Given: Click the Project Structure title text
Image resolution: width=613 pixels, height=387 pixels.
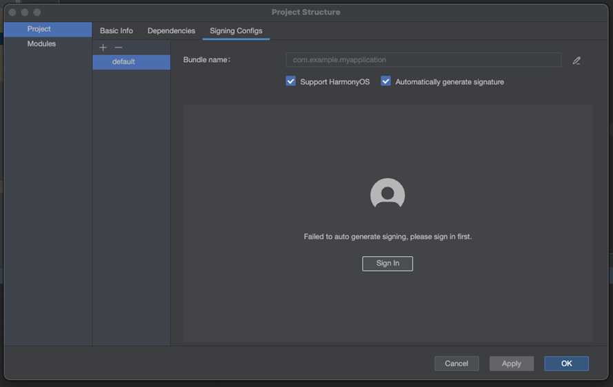Looking at the screenshot, I should (305, 12).
